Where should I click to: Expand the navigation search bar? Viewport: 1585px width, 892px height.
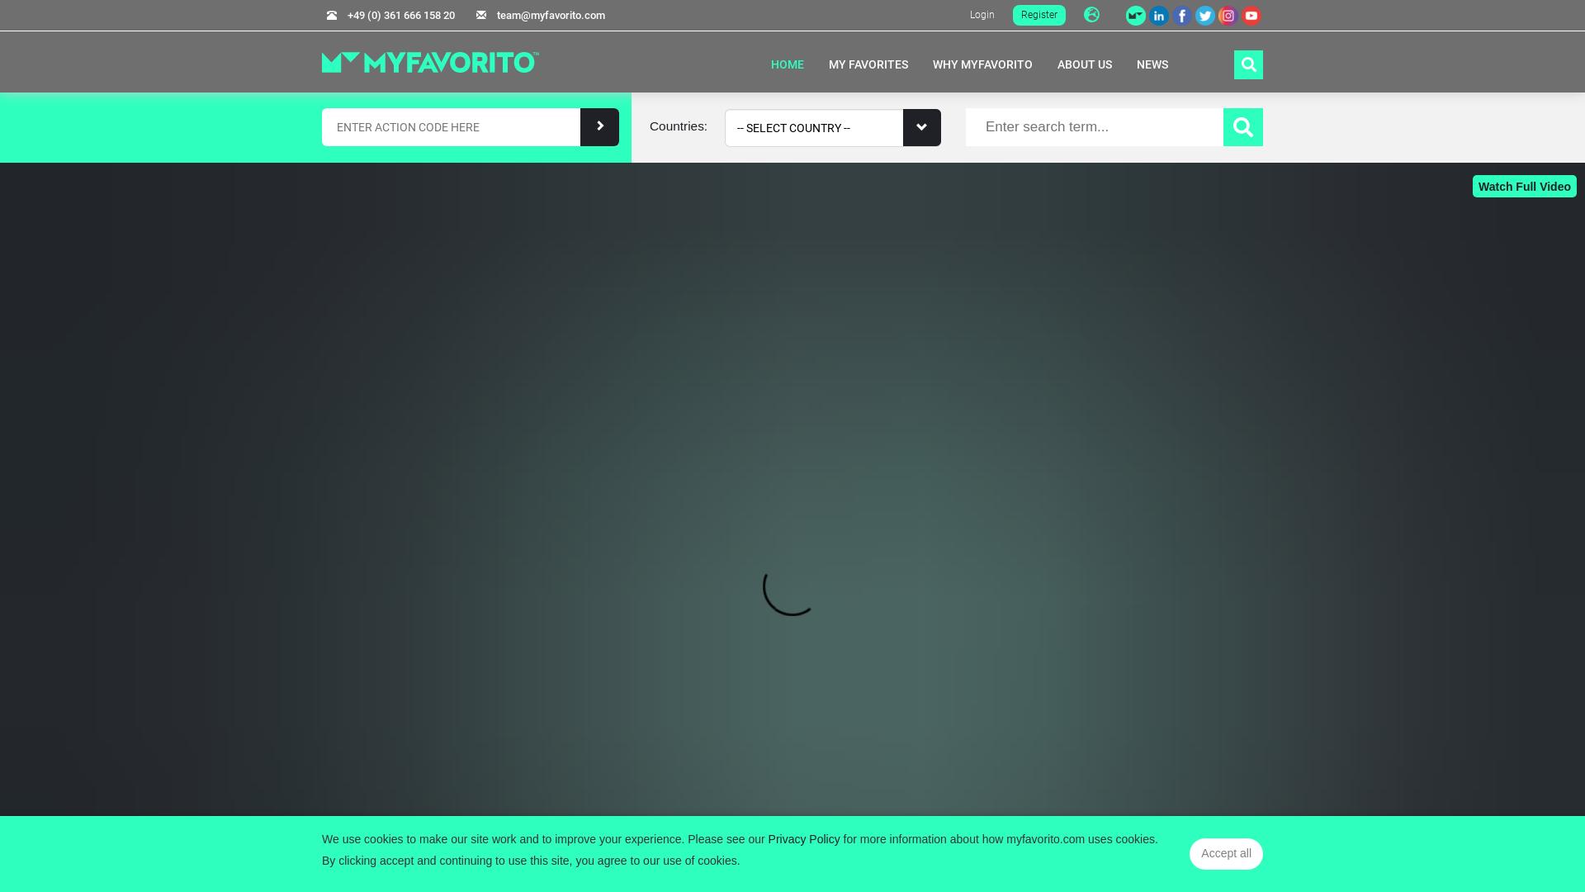(x=1247, y=63)
